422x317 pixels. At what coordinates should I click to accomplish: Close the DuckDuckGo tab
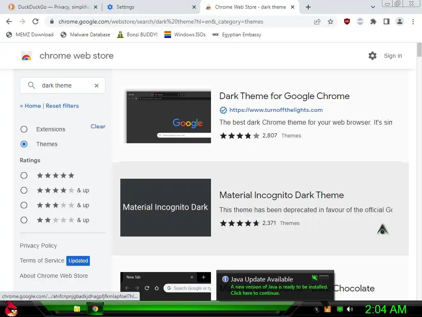pyautogui.click(x=96, y=7)
